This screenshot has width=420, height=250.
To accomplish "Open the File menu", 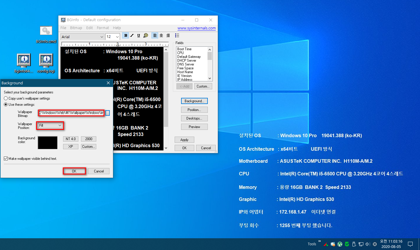I will [63, 28].
